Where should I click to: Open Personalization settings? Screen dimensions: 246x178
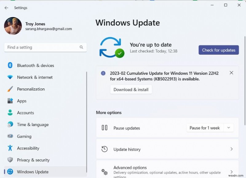coord(31,89)
